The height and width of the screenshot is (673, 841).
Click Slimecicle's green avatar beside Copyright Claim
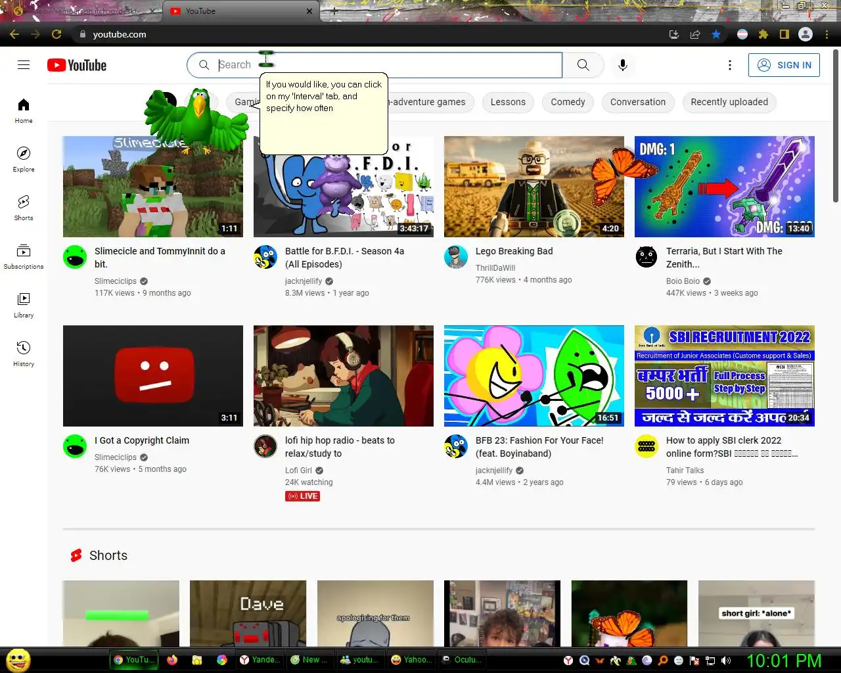tap(75, 446)
